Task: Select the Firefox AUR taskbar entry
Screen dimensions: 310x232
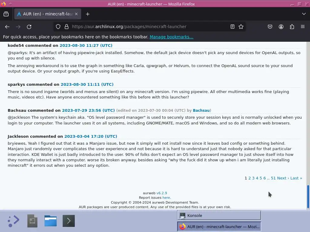Action: pyautogui.click(x=219, y=227)
